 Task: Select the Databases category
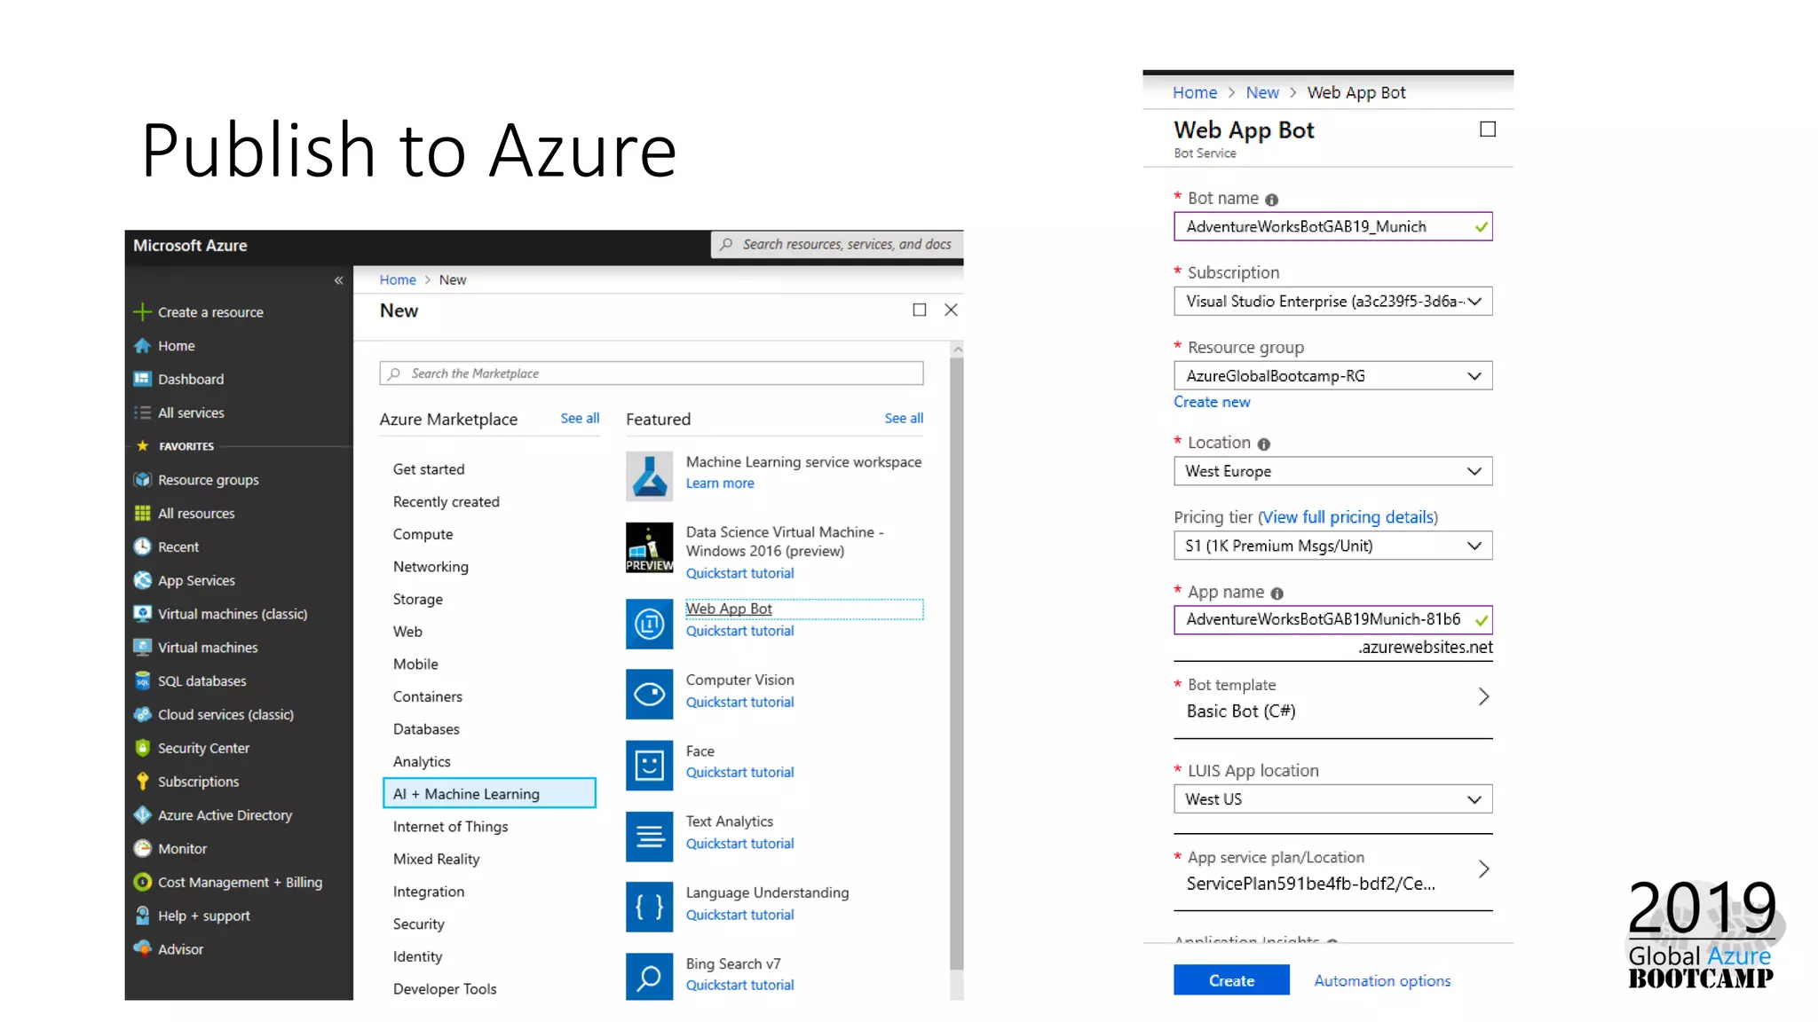click(x=426, y=729)
